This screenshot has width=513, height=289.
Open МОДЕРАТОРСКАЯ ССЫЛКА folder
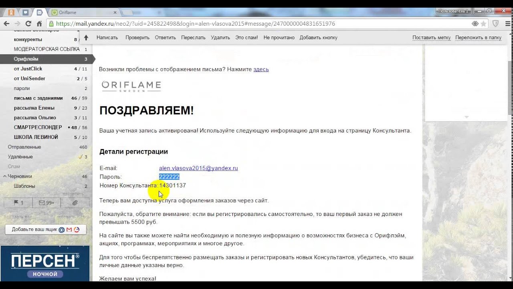pos(46,49)
